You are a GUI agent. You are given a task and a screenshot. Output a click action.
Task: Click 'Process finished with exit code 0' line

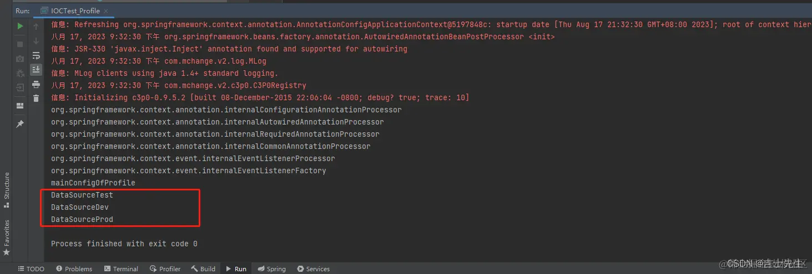(124, 244)
